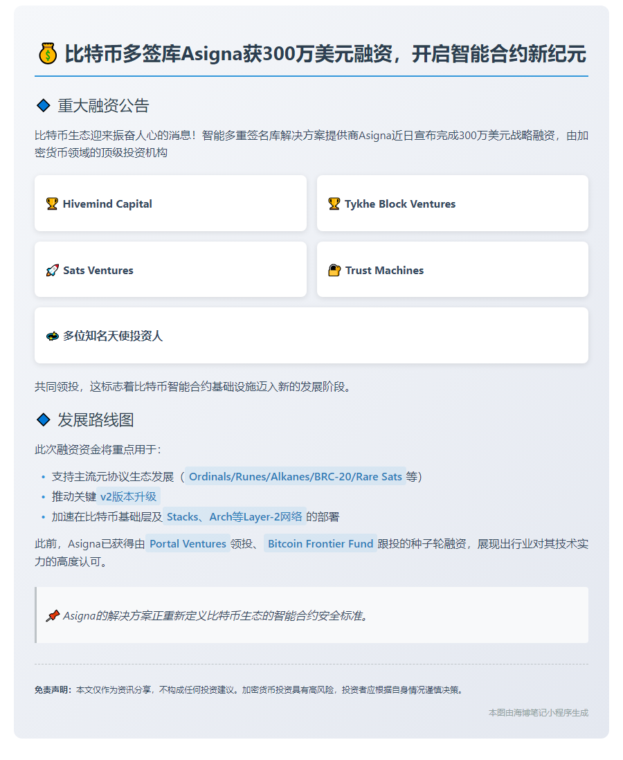Open the Trust Machines card

452,269
